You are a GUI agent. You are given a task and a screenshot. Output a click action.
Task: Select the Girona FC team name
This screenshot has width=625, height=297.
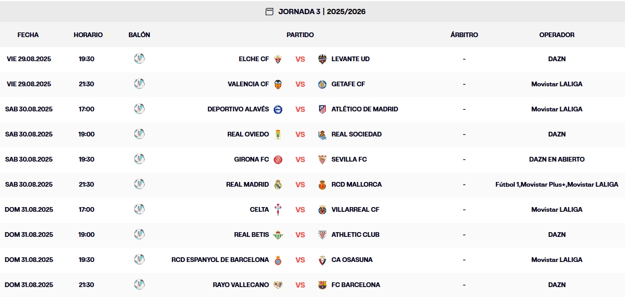point(251,159)
